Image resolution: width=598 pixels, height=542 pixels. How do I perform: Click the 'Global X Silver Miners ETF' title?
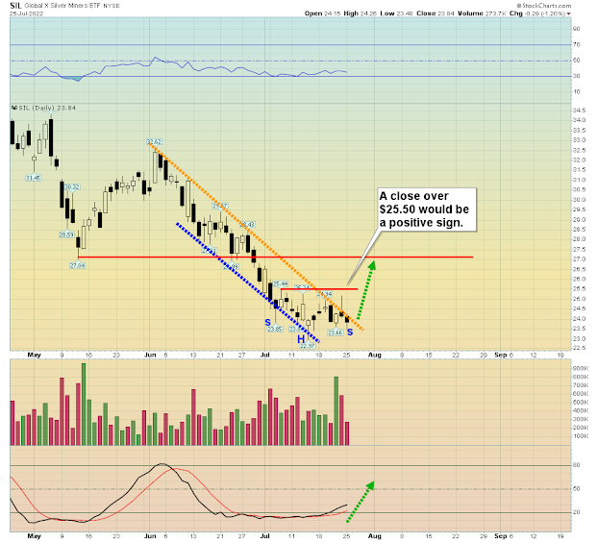(62, 6)
